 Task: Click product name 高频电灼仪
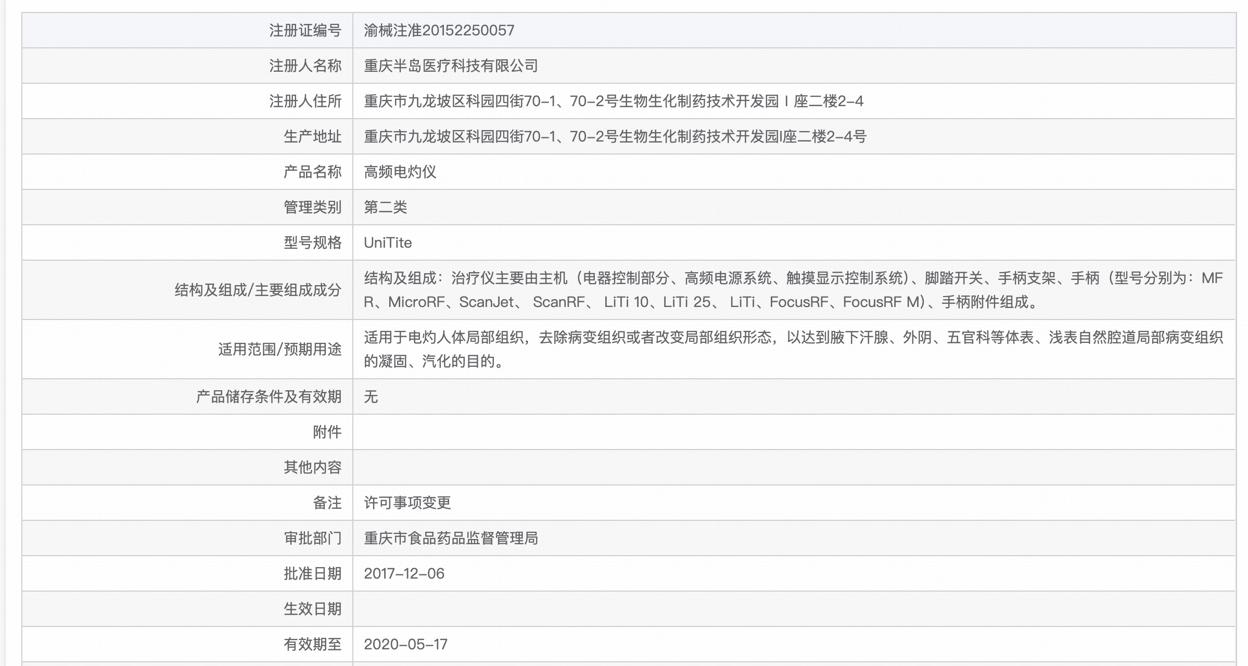tap(400, 172)
